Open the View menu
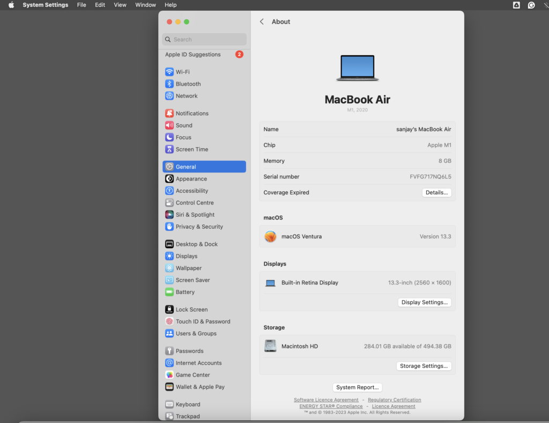The width and height of the screenshot is (549, 423). coord(120,5)
